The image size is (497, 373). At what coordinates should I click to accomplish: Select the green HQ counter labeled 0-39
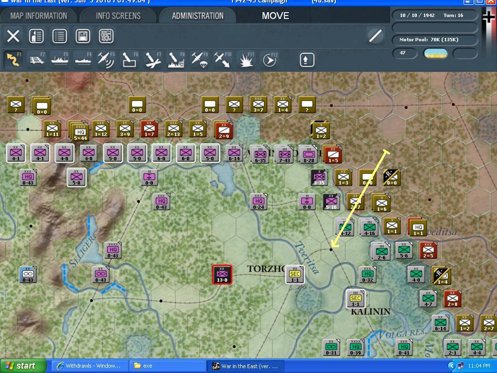click(355, 347)
